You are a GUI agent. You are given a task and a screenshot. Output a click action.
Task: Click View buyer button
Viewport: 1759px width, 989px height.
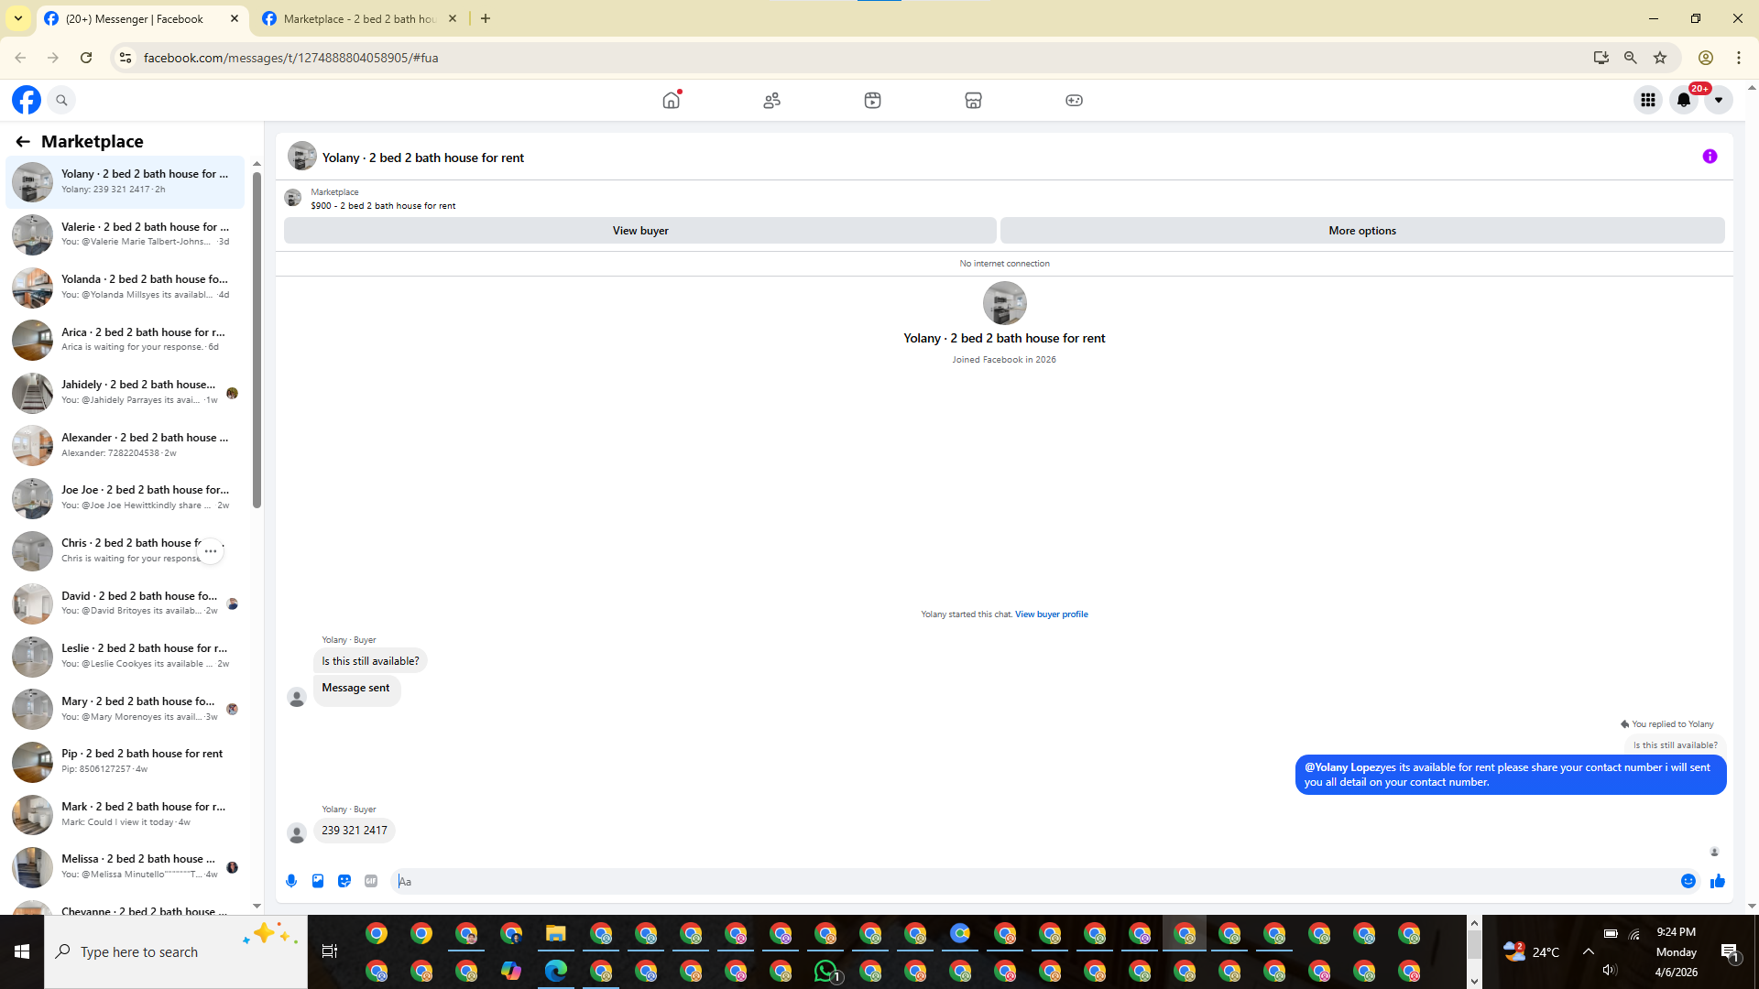(640, 231)
